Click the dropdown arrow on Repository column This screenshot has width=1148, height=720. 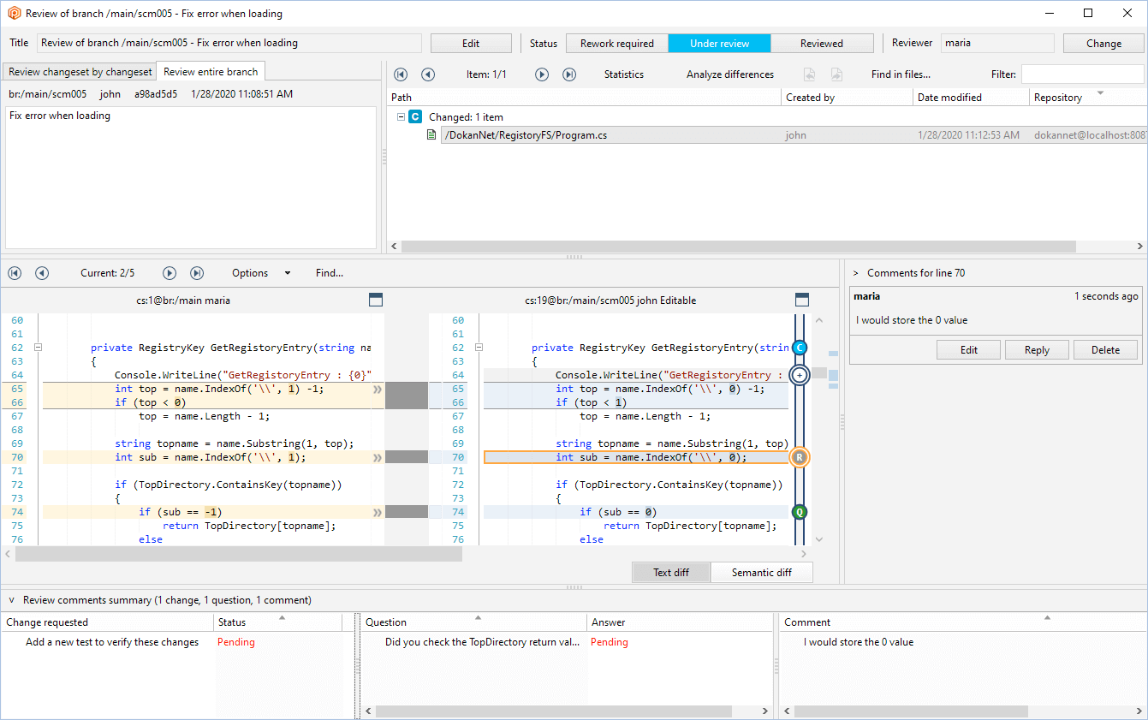coord(1100,92)
